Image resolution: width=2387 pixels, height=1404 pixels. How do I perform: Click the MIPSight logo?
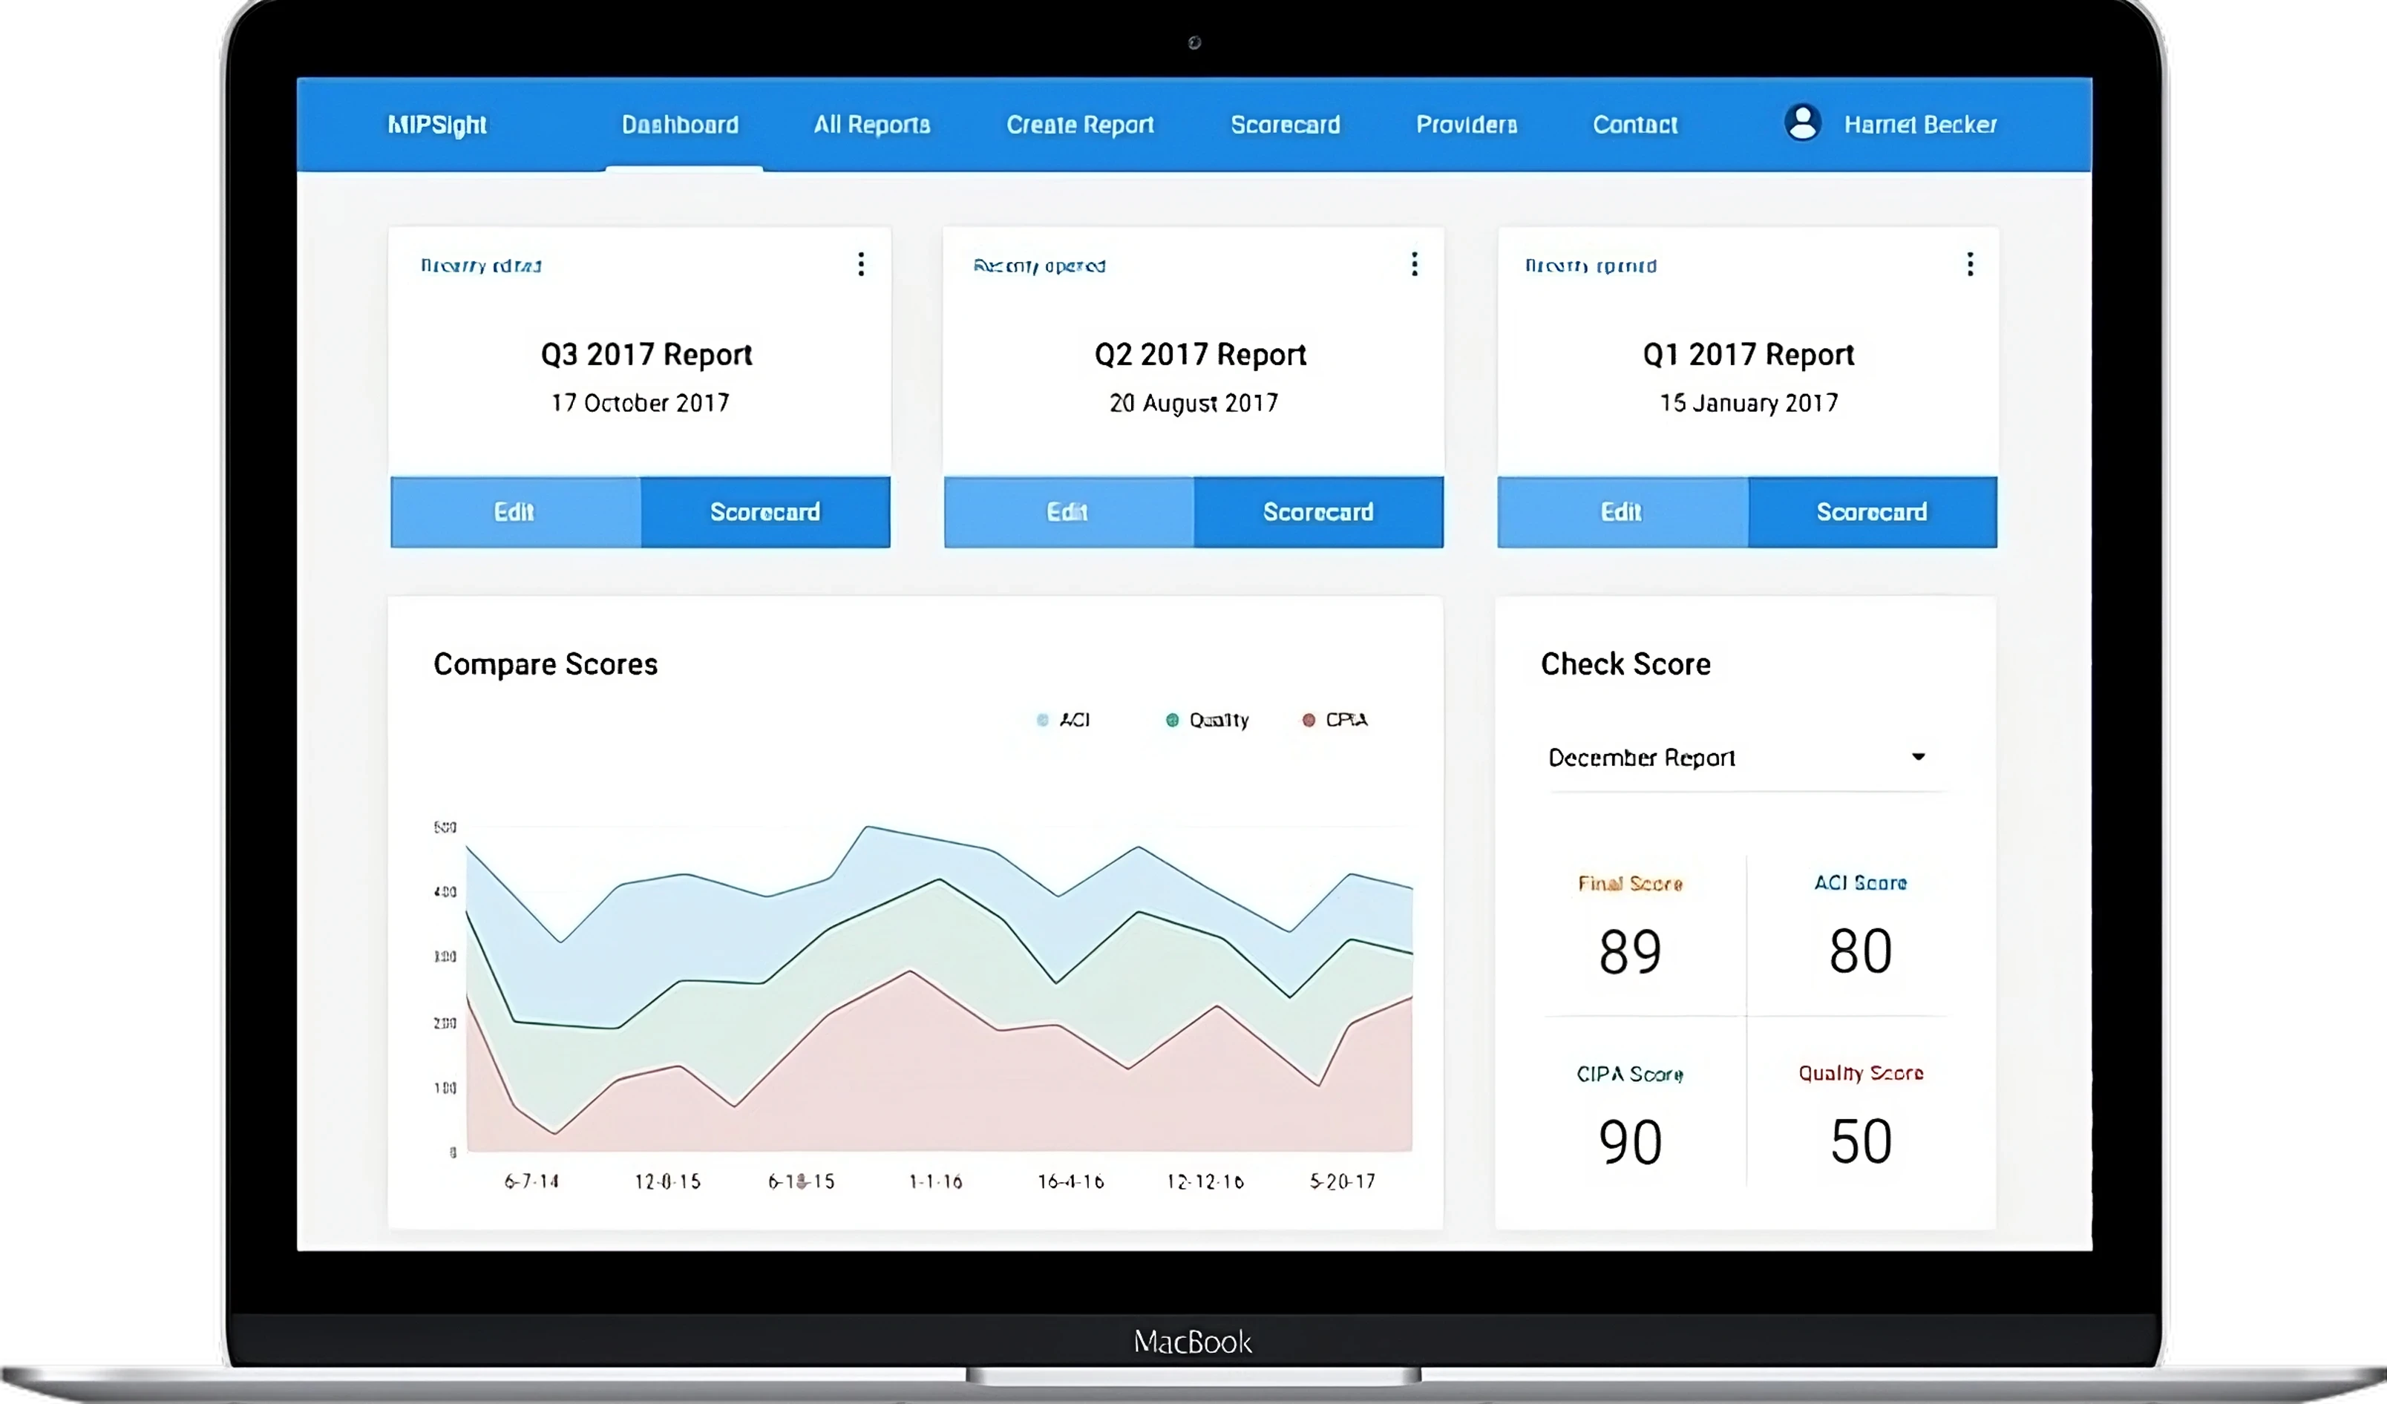point(436,124)
